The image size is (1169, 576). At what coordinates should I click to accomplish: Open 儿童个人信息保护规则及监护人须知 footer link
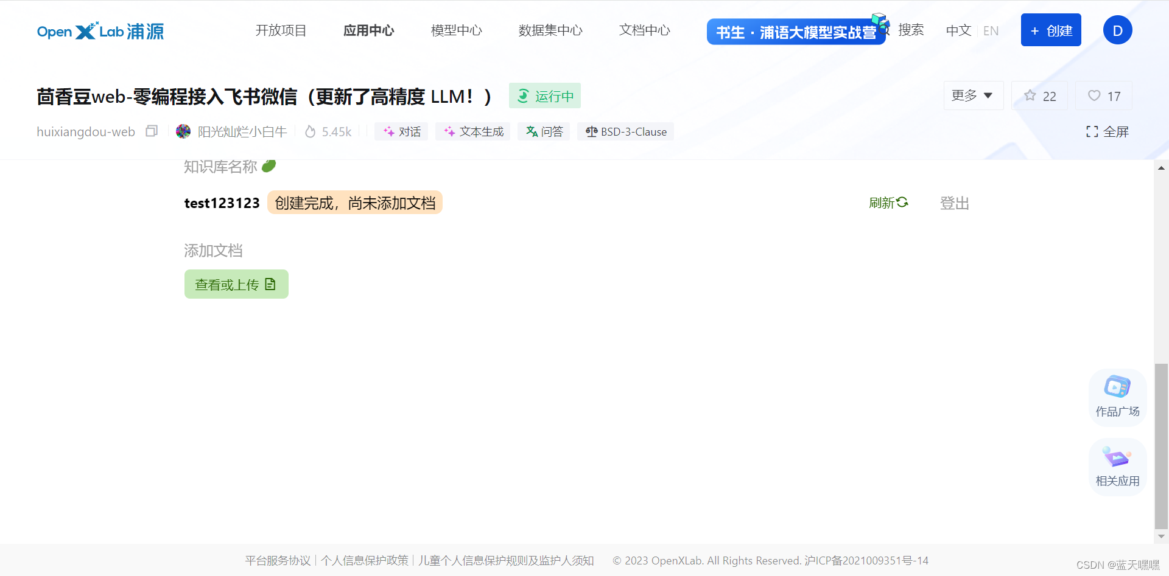tap(506, 560)
